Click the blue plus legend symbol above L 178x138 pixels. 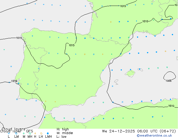point(9,133)
